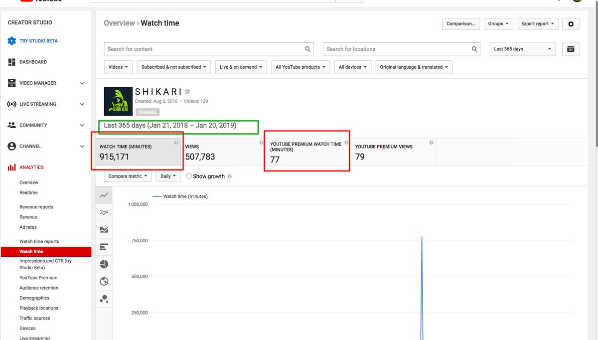This screenshot has height=340, width=598.
Task: Open the Live & on demand dropdown
Action: (241, 67)
